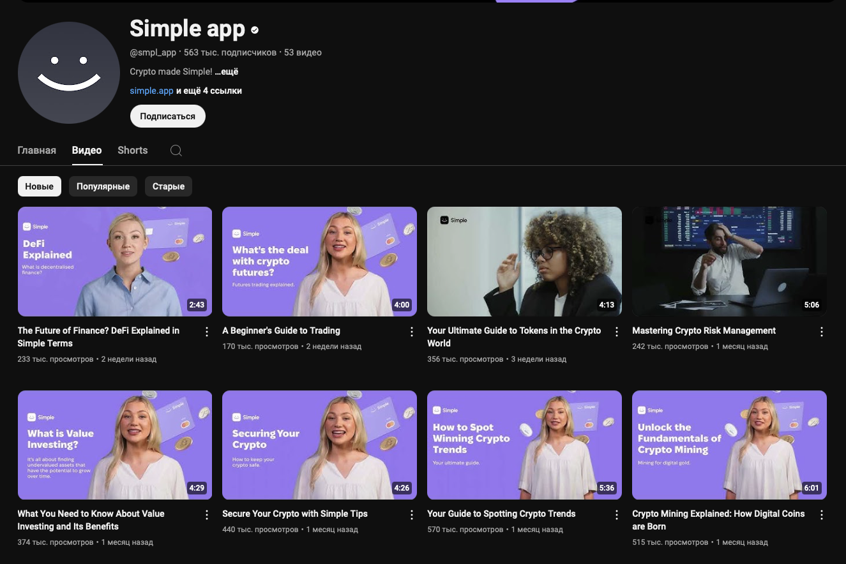Viewport: 846px width, 564px height.
Task: Open title Your Ultimate Guide to Tokens
Action: pyautogui.click(x=514, y=337)
